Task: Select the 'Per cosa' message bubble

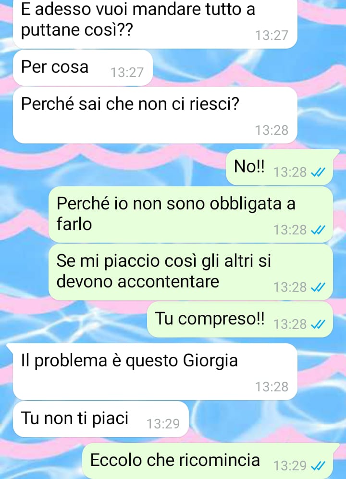Action: click(x=83, y=68)
